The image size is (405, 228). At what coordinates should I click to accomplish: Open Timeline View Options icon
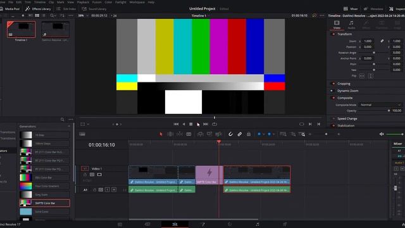(x=82, y=134)
